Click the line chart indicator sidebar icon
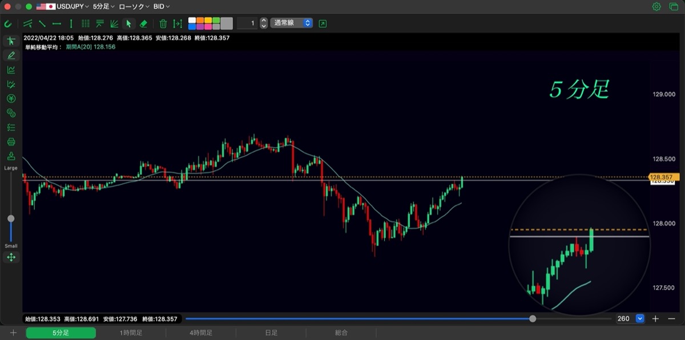This screenshot has width=685, height=340. tap(11, 70)
